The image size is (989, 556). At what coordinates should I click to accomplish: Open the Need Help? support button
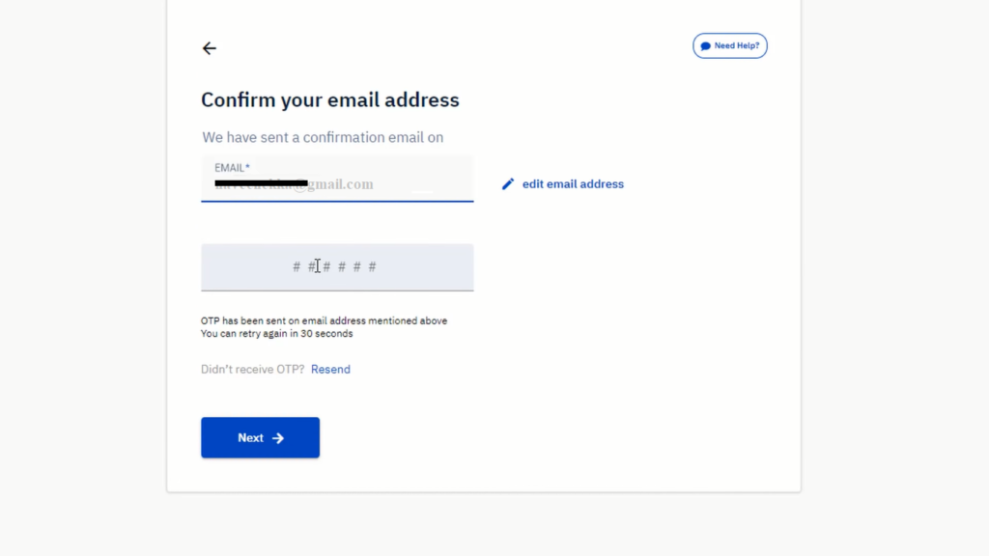coord(730,46)
